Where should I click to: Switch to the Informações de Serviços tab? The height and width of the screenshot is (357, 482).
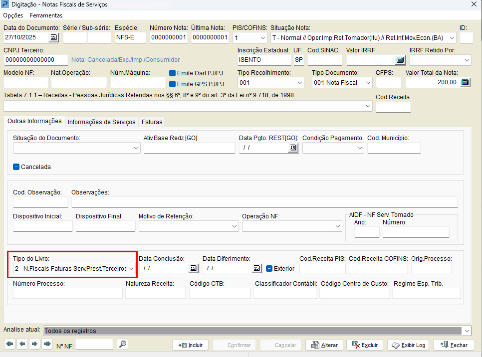point(101,122)
